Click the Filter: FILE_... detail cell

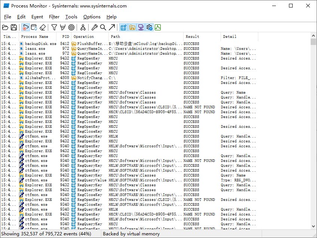pyautogui.click(x=238, y=78)
